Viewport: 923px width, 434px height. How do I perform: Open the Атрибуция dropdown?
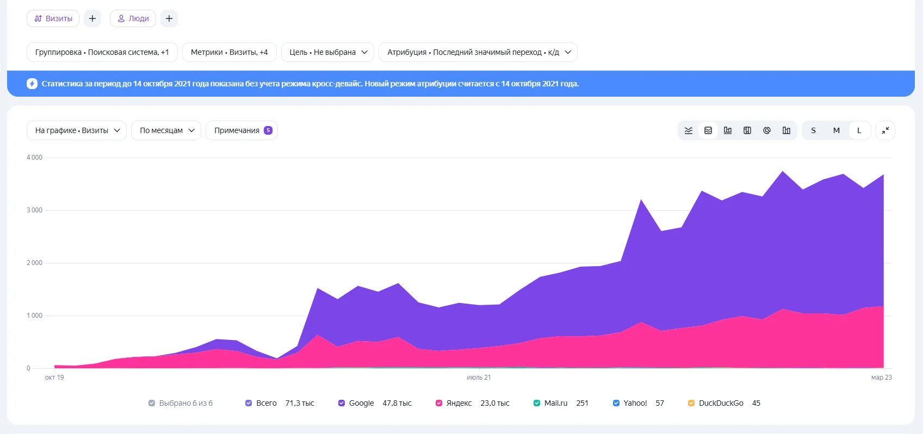pos(478,52)
